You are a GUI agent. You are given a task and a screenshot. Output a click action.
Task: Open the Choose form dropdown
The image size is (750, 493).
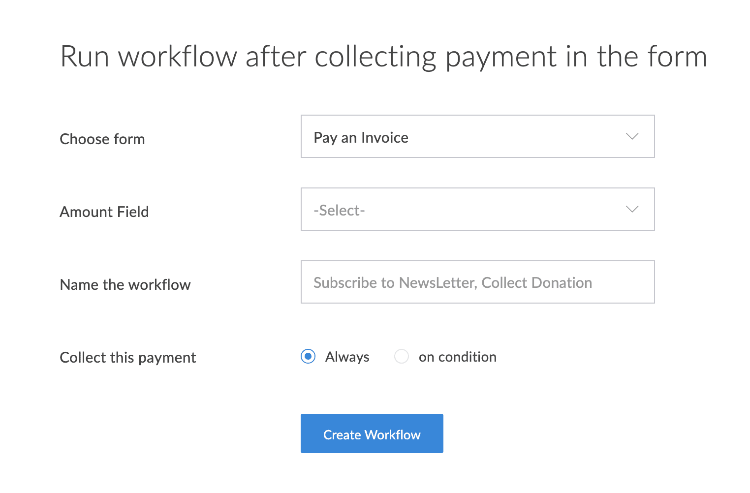477,136
